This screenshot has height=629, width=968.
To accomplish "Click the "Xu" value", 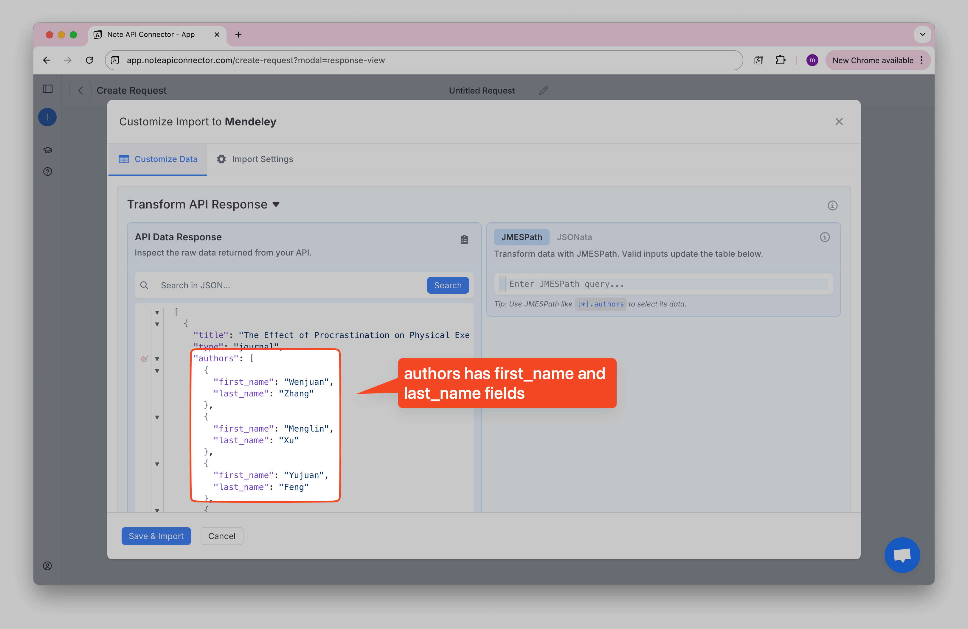I will [289, 440].
